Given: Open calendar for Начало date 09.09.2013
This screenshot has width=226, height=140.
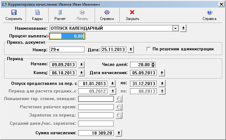Looking at the screenshot, I should [81, 65].
